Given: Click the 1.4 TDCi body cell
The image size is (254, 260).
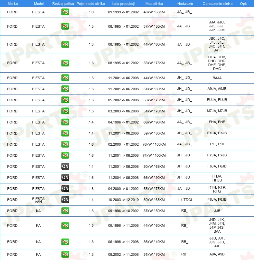Looking at the screenshot, I should click(x=185, y=200).
